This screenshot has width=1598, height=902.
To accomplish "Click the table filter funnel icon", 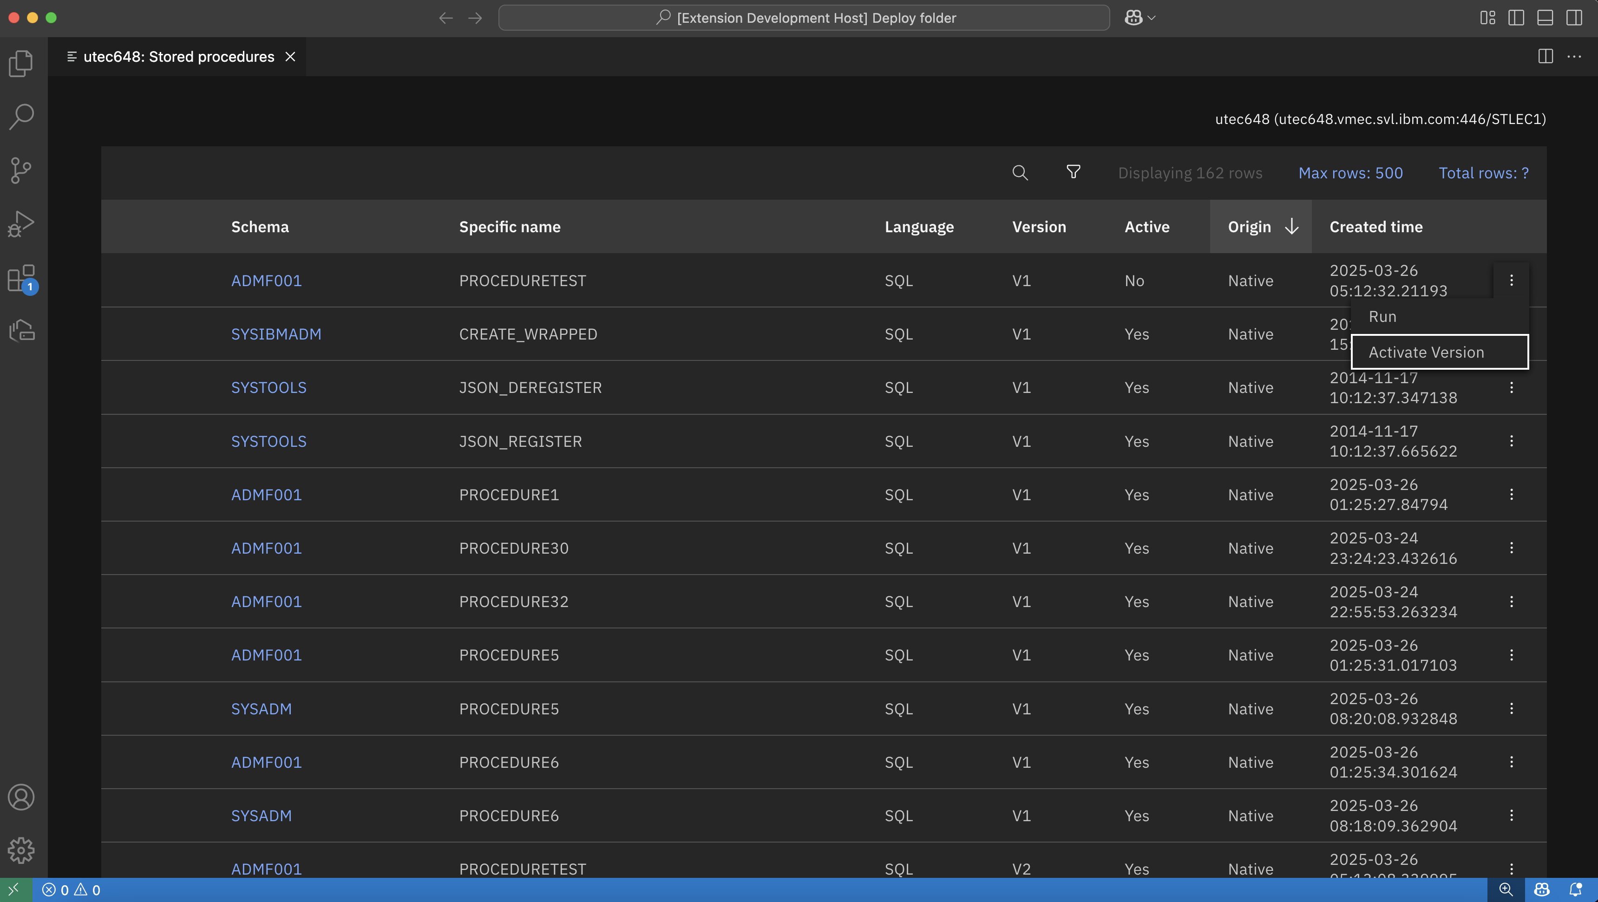I will (x=1073, y=172).
